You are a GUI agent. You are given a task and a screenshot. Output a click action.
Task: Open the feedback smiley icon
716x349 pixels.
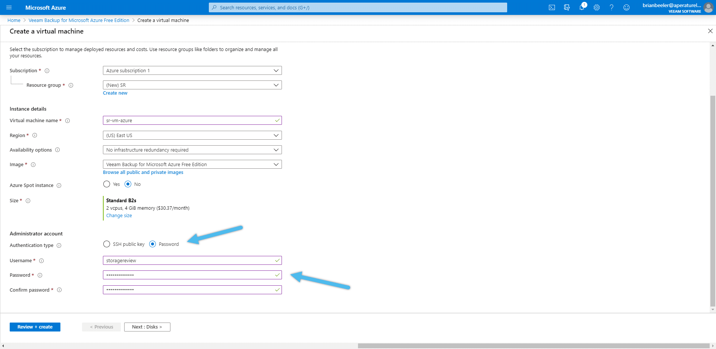point(626,7)
